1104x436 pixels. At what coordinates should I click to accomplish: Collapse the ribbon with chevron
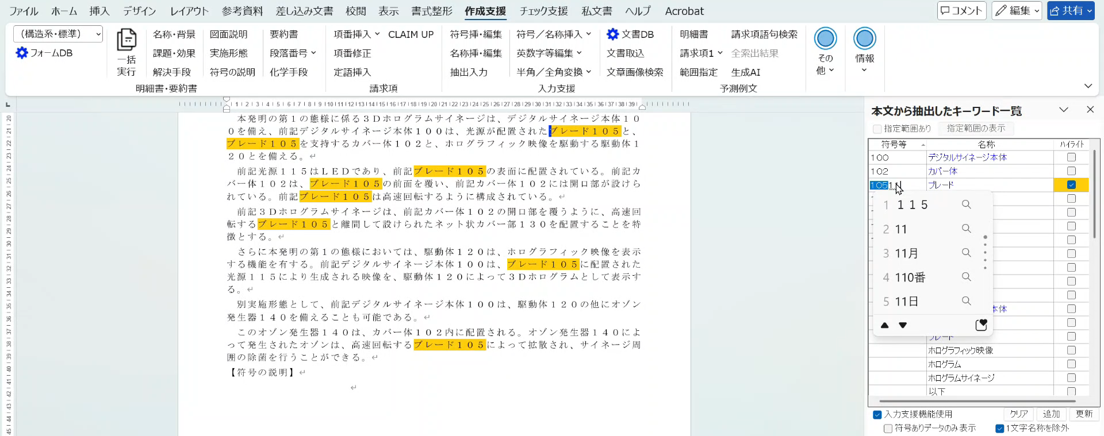click(x=1088, y=86)
